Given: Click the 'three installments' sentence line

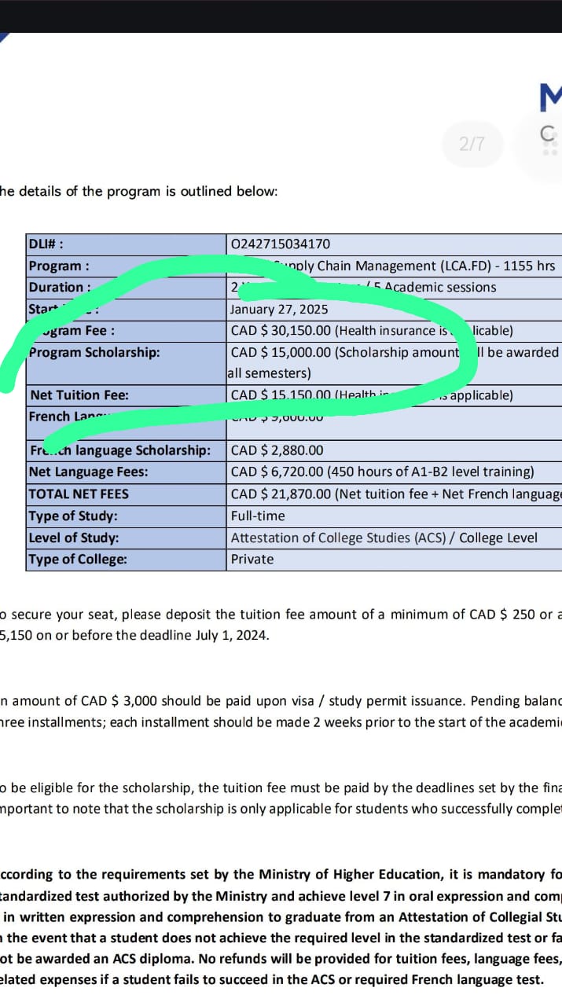Looking at the screenshot, I should click(281, 722).
